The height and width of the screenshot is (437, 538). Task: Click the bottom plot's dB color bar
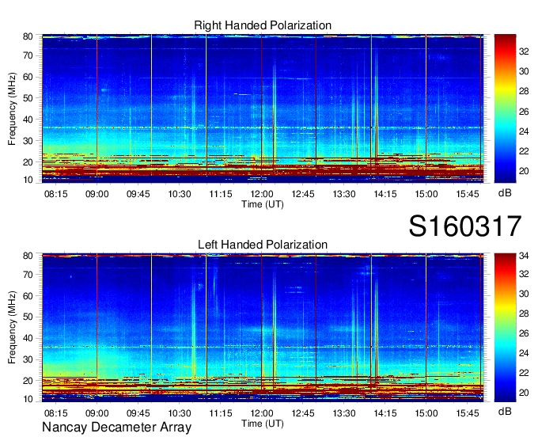click(505, 328)
